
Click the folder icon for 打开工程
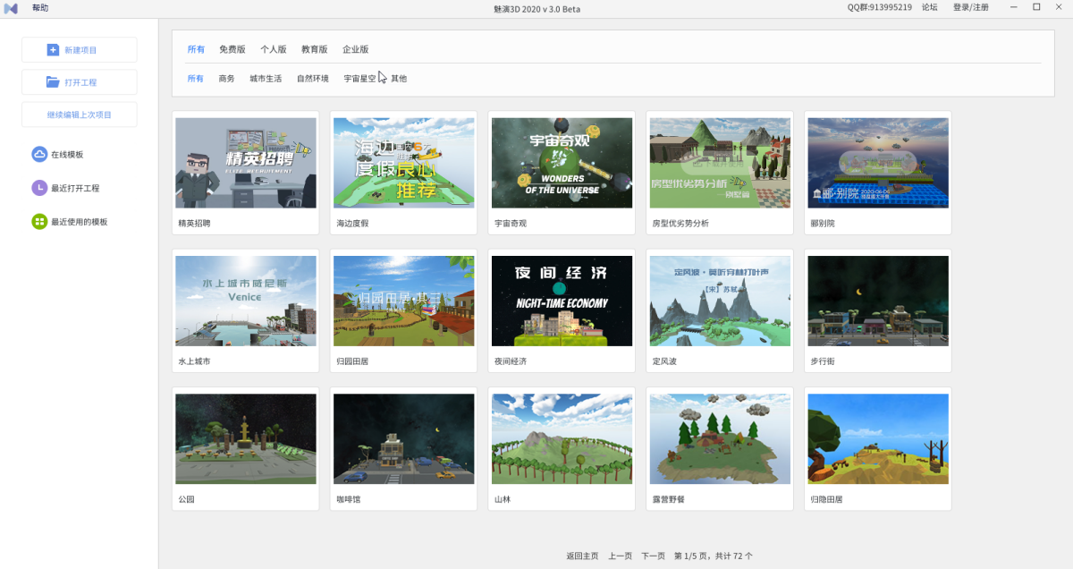coord(53,82)
